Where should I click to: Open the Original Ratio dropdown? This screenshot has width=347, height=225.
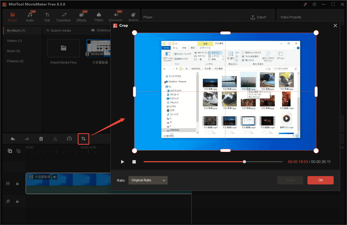coord(148,180)
